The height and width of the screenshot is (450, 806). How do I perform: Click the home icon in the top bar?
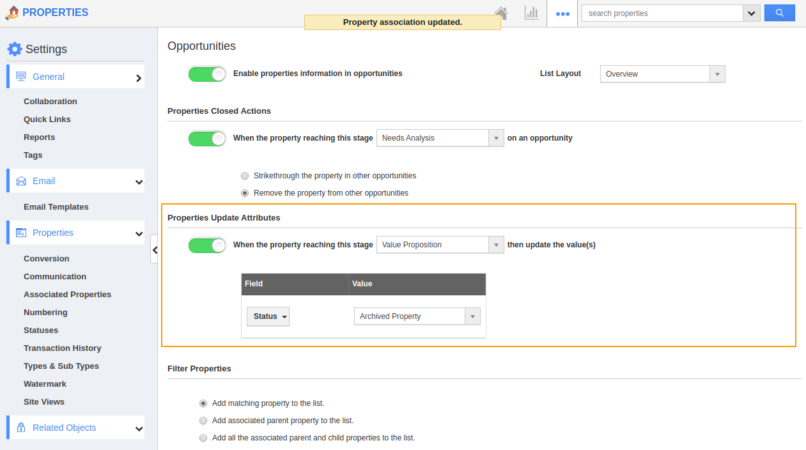point(502,12)
